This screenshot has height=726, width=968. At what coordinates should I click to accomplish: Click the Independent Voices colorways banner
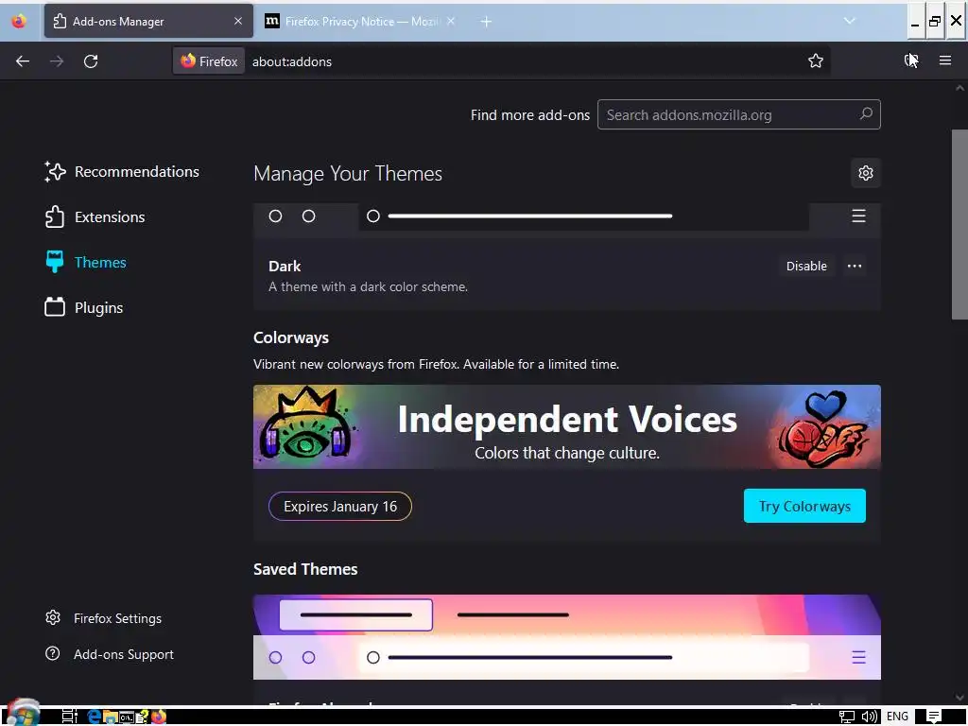click(x=567, y=426)
